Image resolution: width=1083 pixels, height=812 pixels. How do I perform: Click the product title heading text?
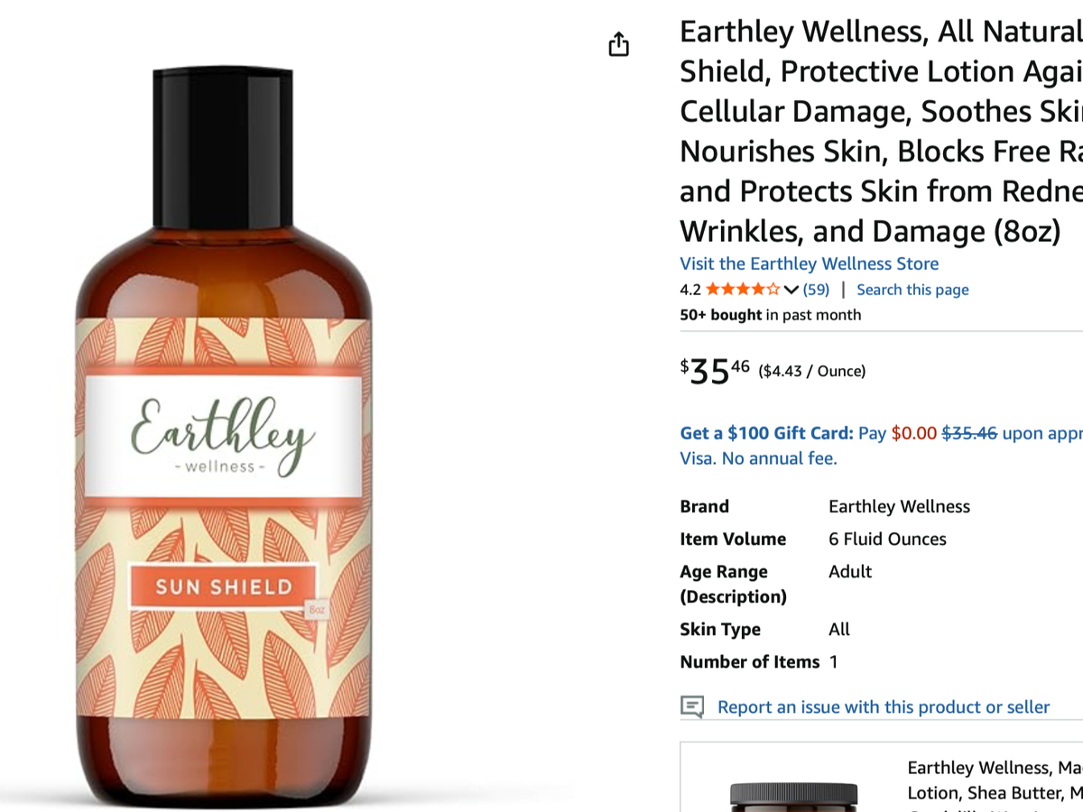[x=881, y=132]
